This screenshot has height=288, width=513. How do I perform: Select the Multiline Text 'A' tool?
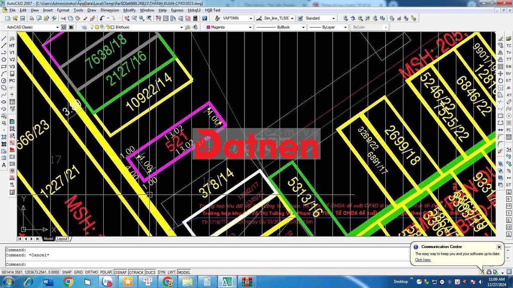click(4, 165)
